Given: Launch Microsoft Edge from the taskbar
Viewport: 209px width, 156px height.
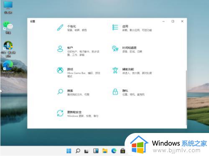Looking at the screenshot, I should [114, 151].
